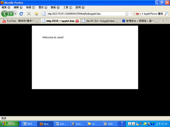Click the 上午 01:10 clock
Screen dimensions: 170x127
tap(161, 124)
